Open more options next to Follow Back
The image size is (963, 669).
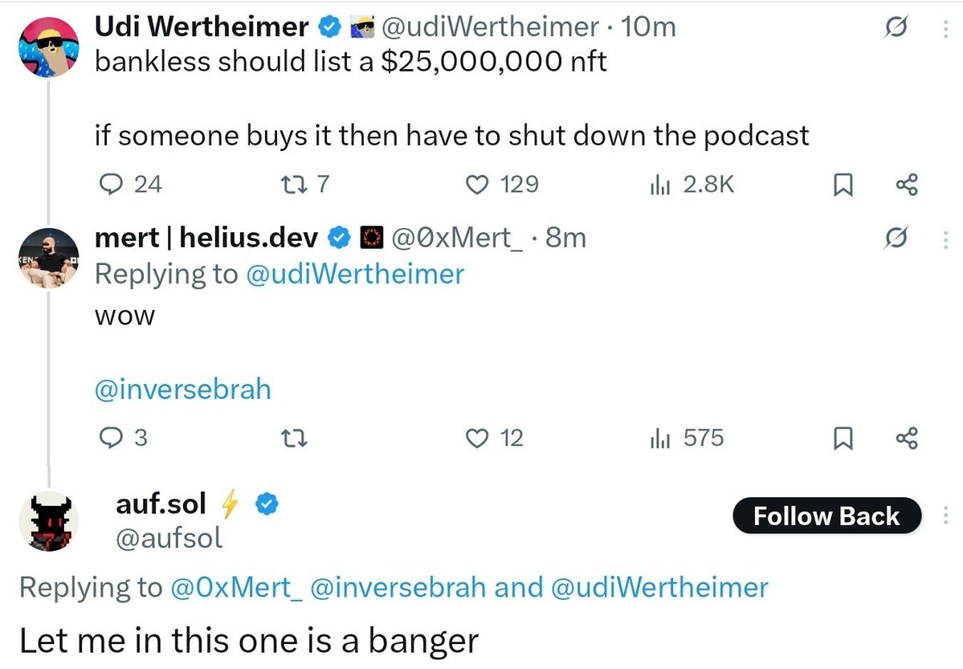click(x=945, y=516)
